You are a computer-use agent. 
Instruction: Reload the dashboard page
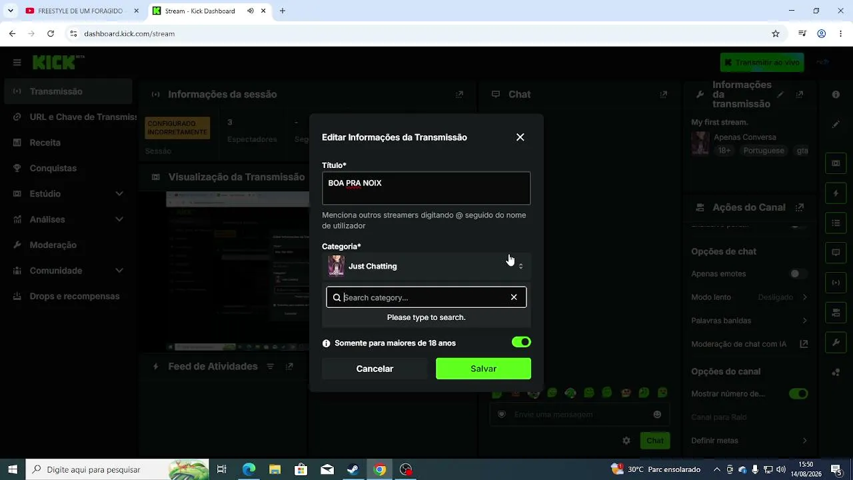click(51, 33)
